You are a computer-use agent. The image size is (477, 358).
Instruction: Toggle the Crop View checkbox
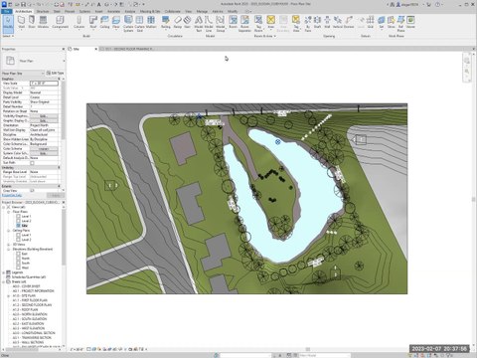tap(32, 191)
